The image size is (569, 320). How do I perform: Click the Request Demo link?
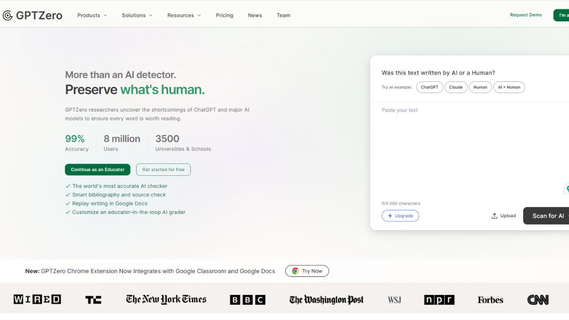tap(526, 15)
